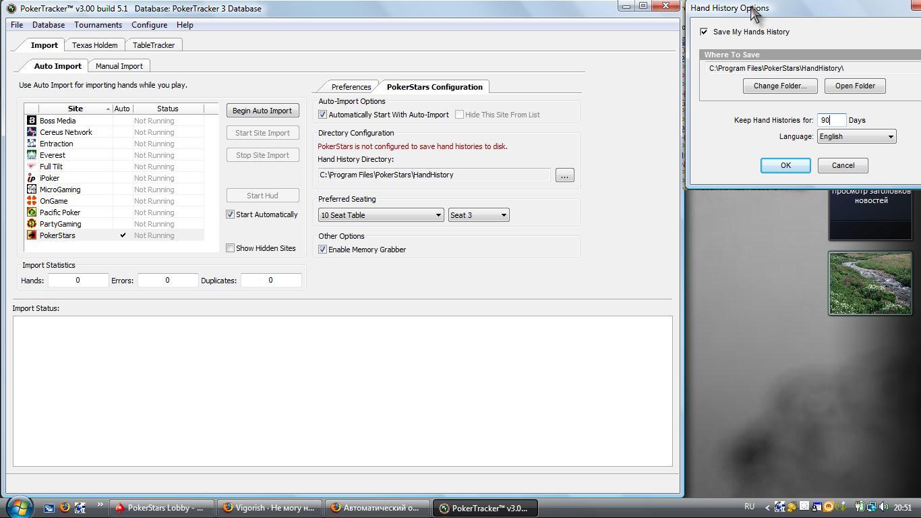921x518 pixels.
Task: Click the Boss Media site icon
Action: [x=31, y=121]
